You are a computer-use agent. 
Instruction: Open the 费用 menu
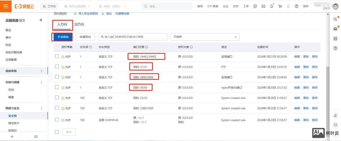pos(200,6)
